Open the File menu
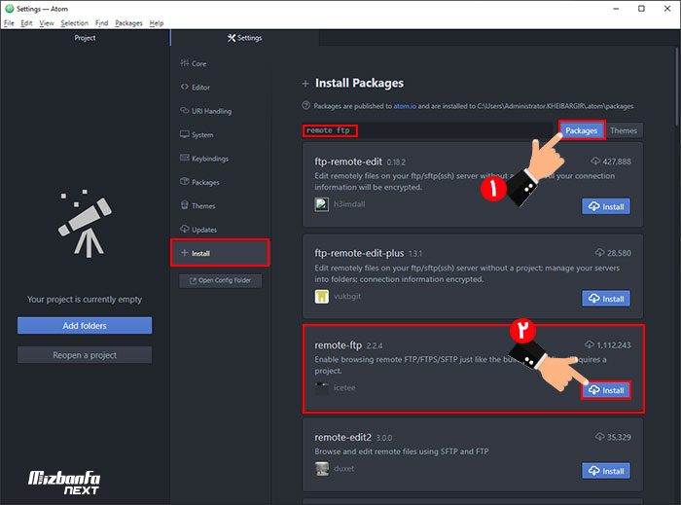The height and width of the screenshot is (505, 681). pyautogui.click(x=9, y=23)
